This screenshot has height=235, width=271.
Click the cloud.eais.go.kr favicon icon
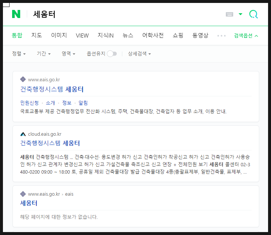pyautogui.click(x=23, y=134)
